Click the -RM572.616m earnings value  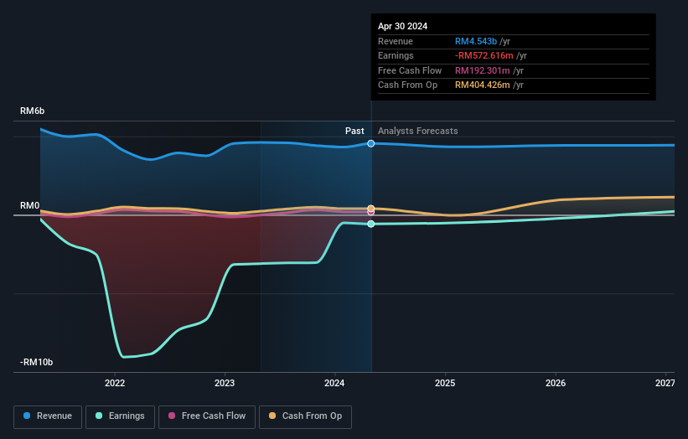[484, 55]
